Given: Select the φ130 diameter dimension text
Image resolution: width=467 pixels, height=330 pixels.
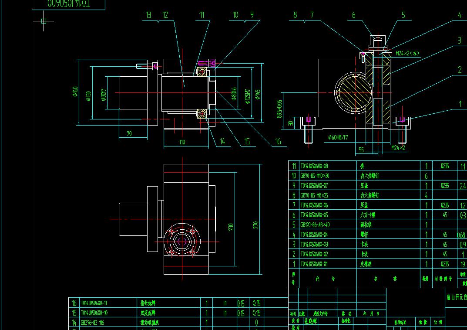Looking at the screenshot, I should [88, 96].
